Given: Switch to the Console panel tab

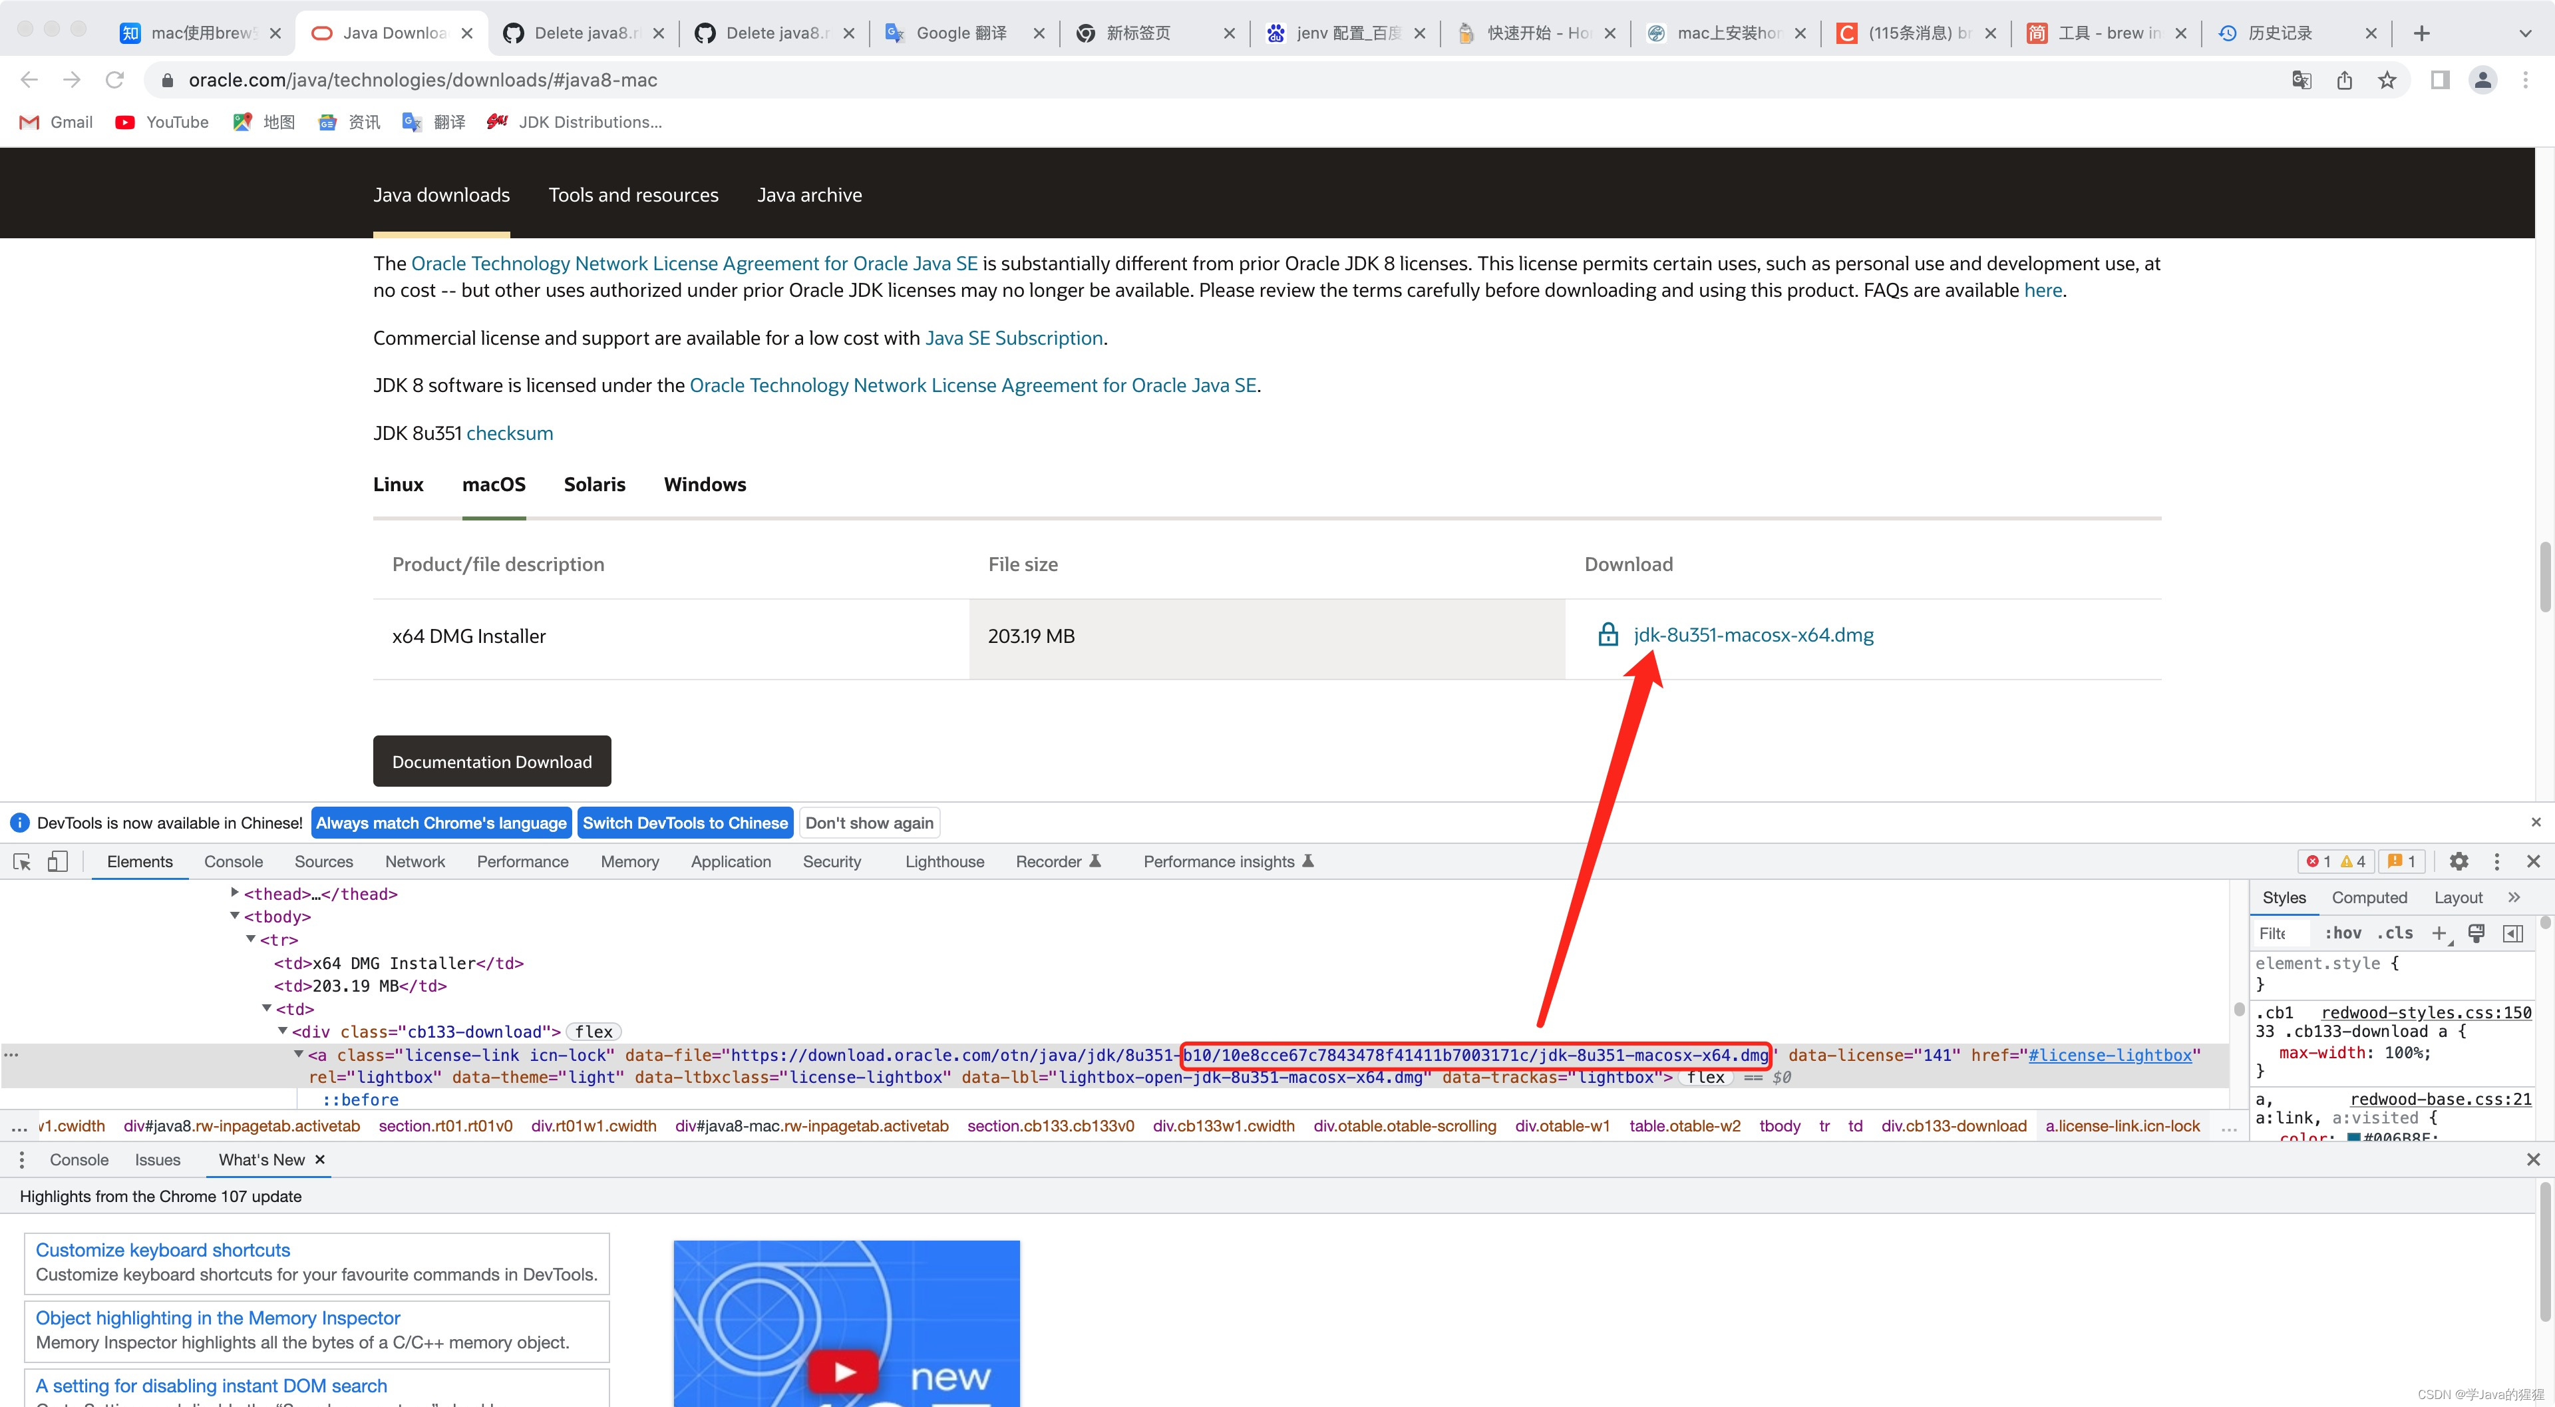Looking at the screenshot, I should (x=233, y=861).
